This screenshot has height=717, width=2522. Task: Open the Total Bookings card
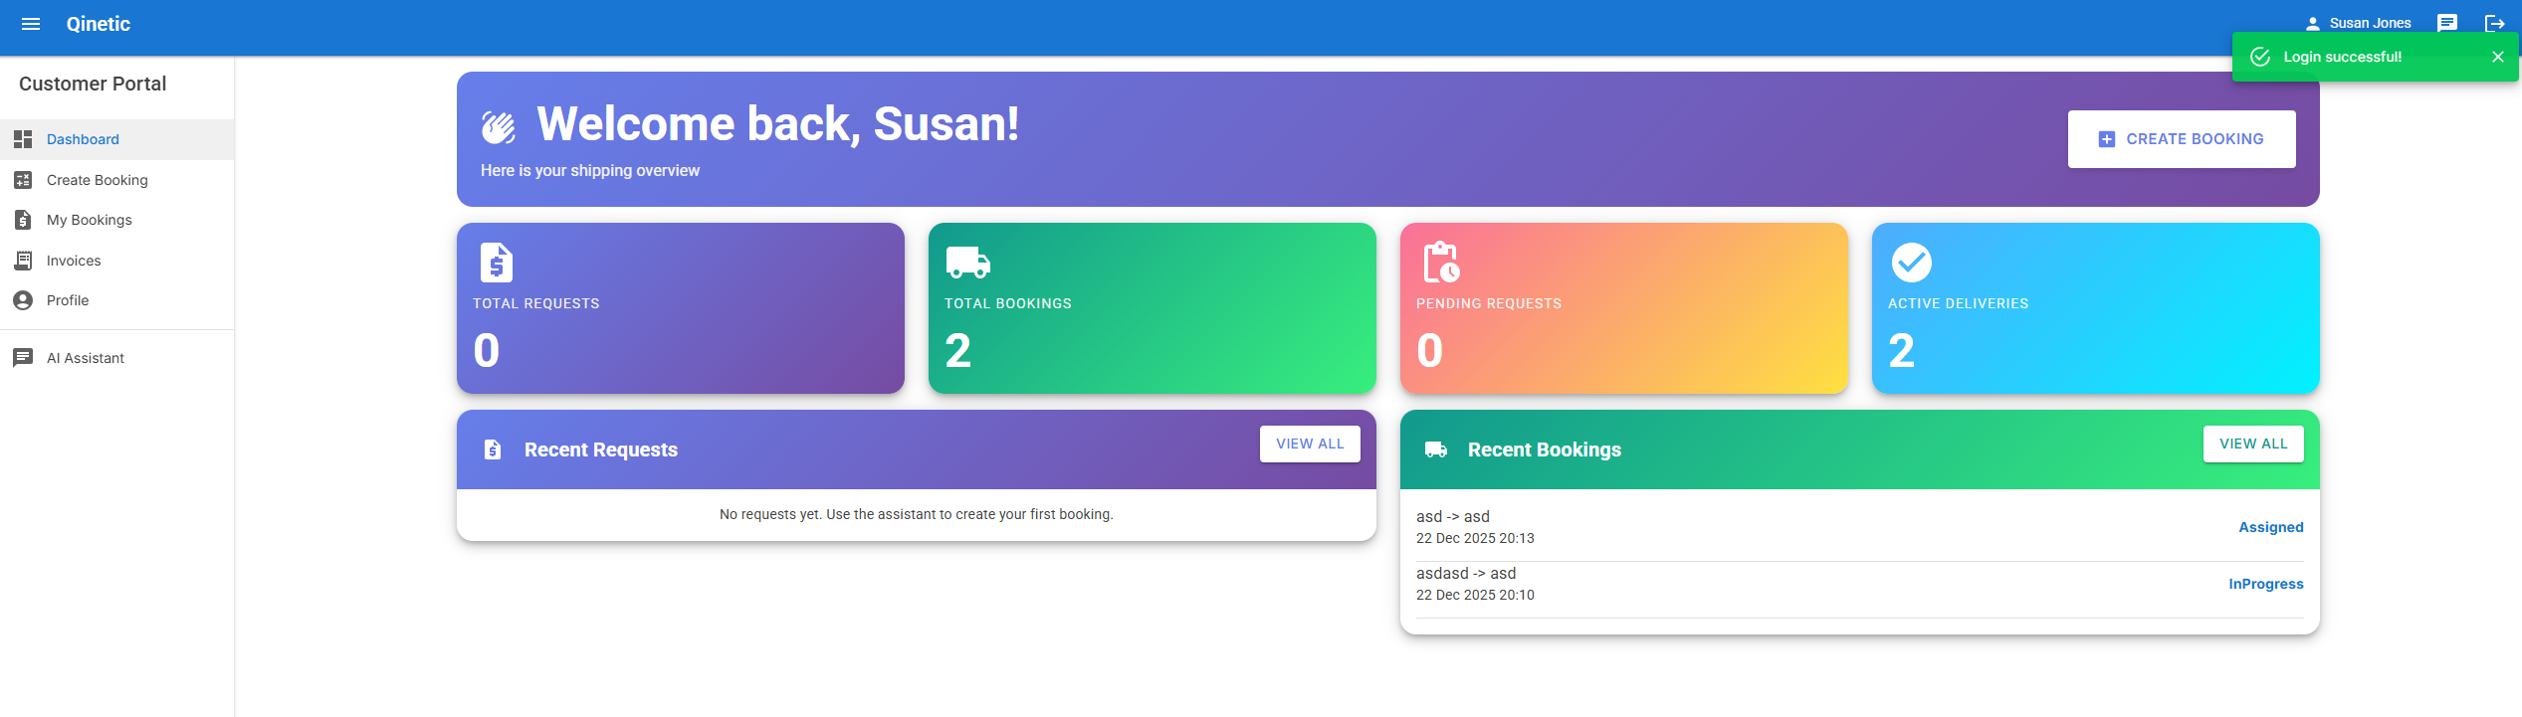click(1153, 308)
